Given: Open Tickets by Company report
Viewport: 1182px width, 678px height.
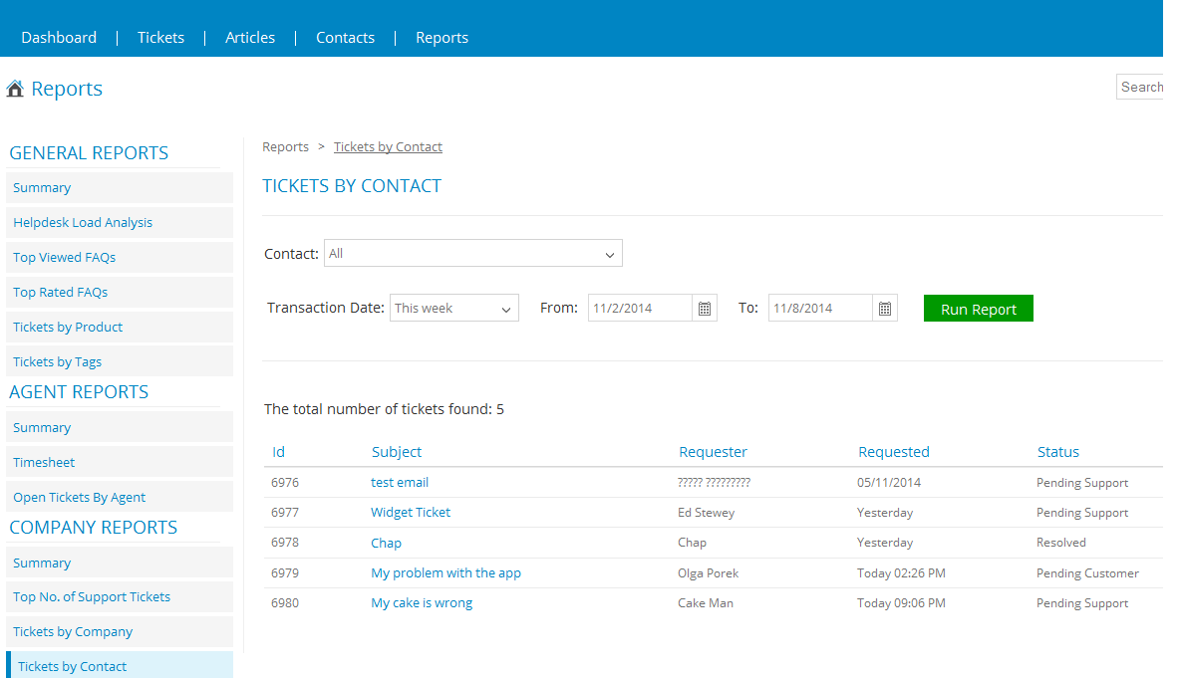Looking at the screenshot, I should (x=120, y=631).
